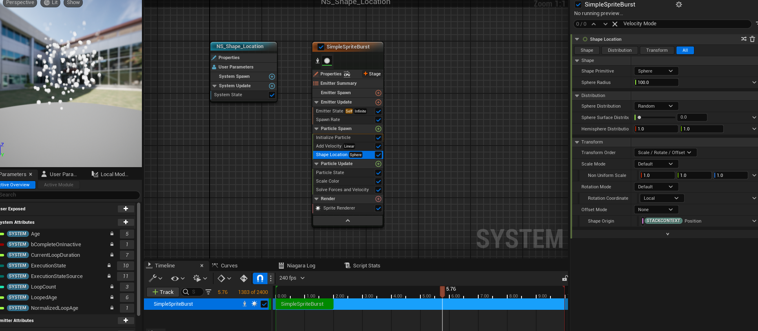Add a renderer to Render group
758x331 pixels.
coord(378,199)
